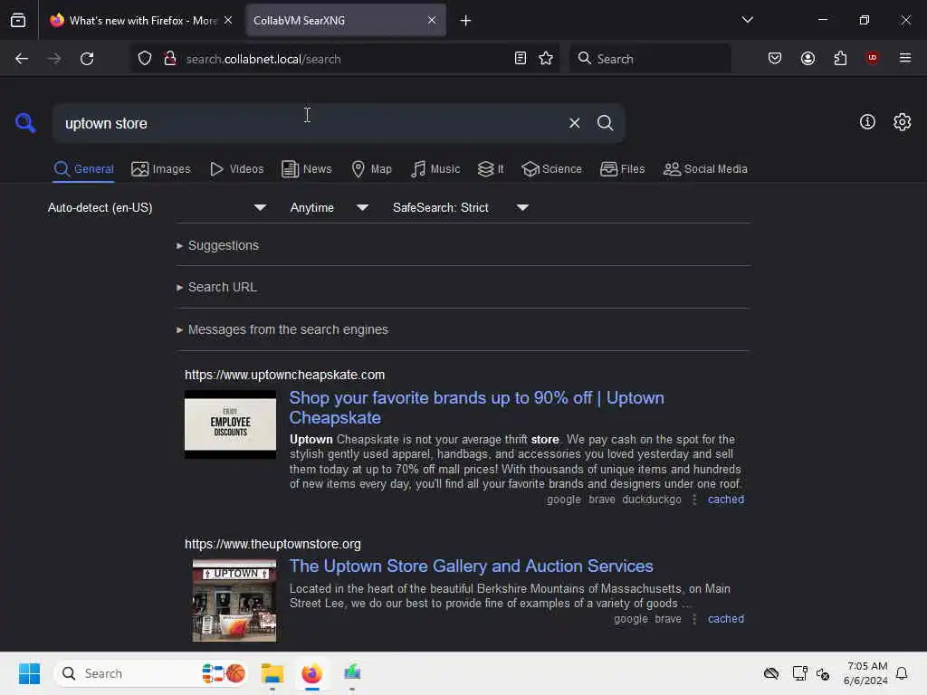Open the Pocket save icon

[x=775, y=58]
